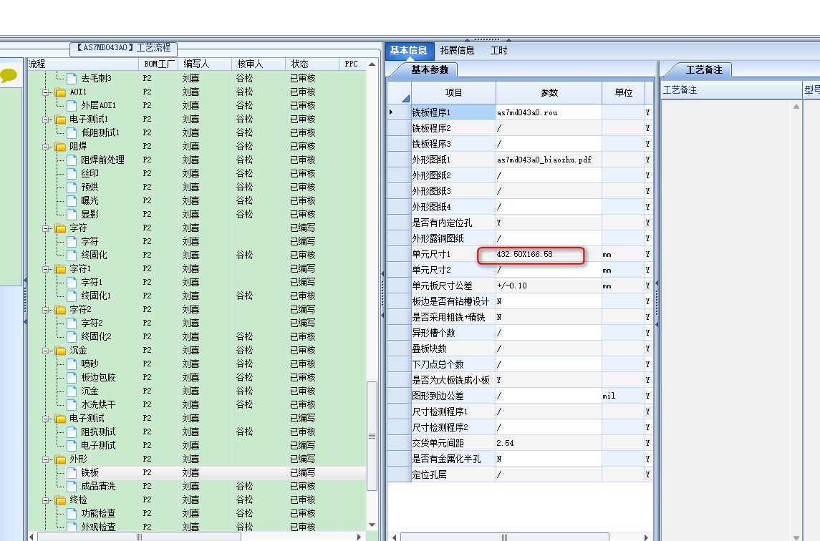The width and height of the screenshot is (820, 541).
Task: Click the document icon beside 去毛刺3
Action: tap(72, 79)
